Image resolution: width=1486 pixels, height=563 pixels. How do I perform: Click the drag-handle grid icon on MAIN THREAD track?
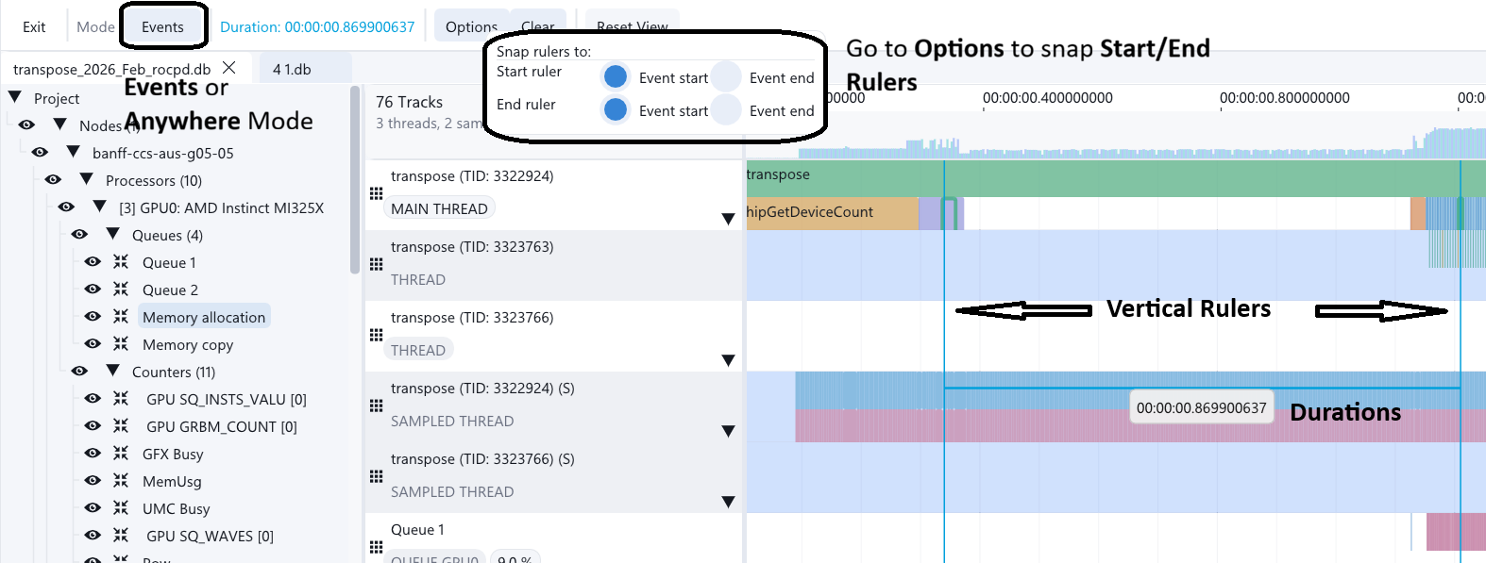(376, 193)
